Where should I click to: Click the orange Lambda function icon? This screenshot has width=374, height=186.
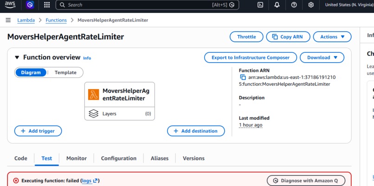94,95
